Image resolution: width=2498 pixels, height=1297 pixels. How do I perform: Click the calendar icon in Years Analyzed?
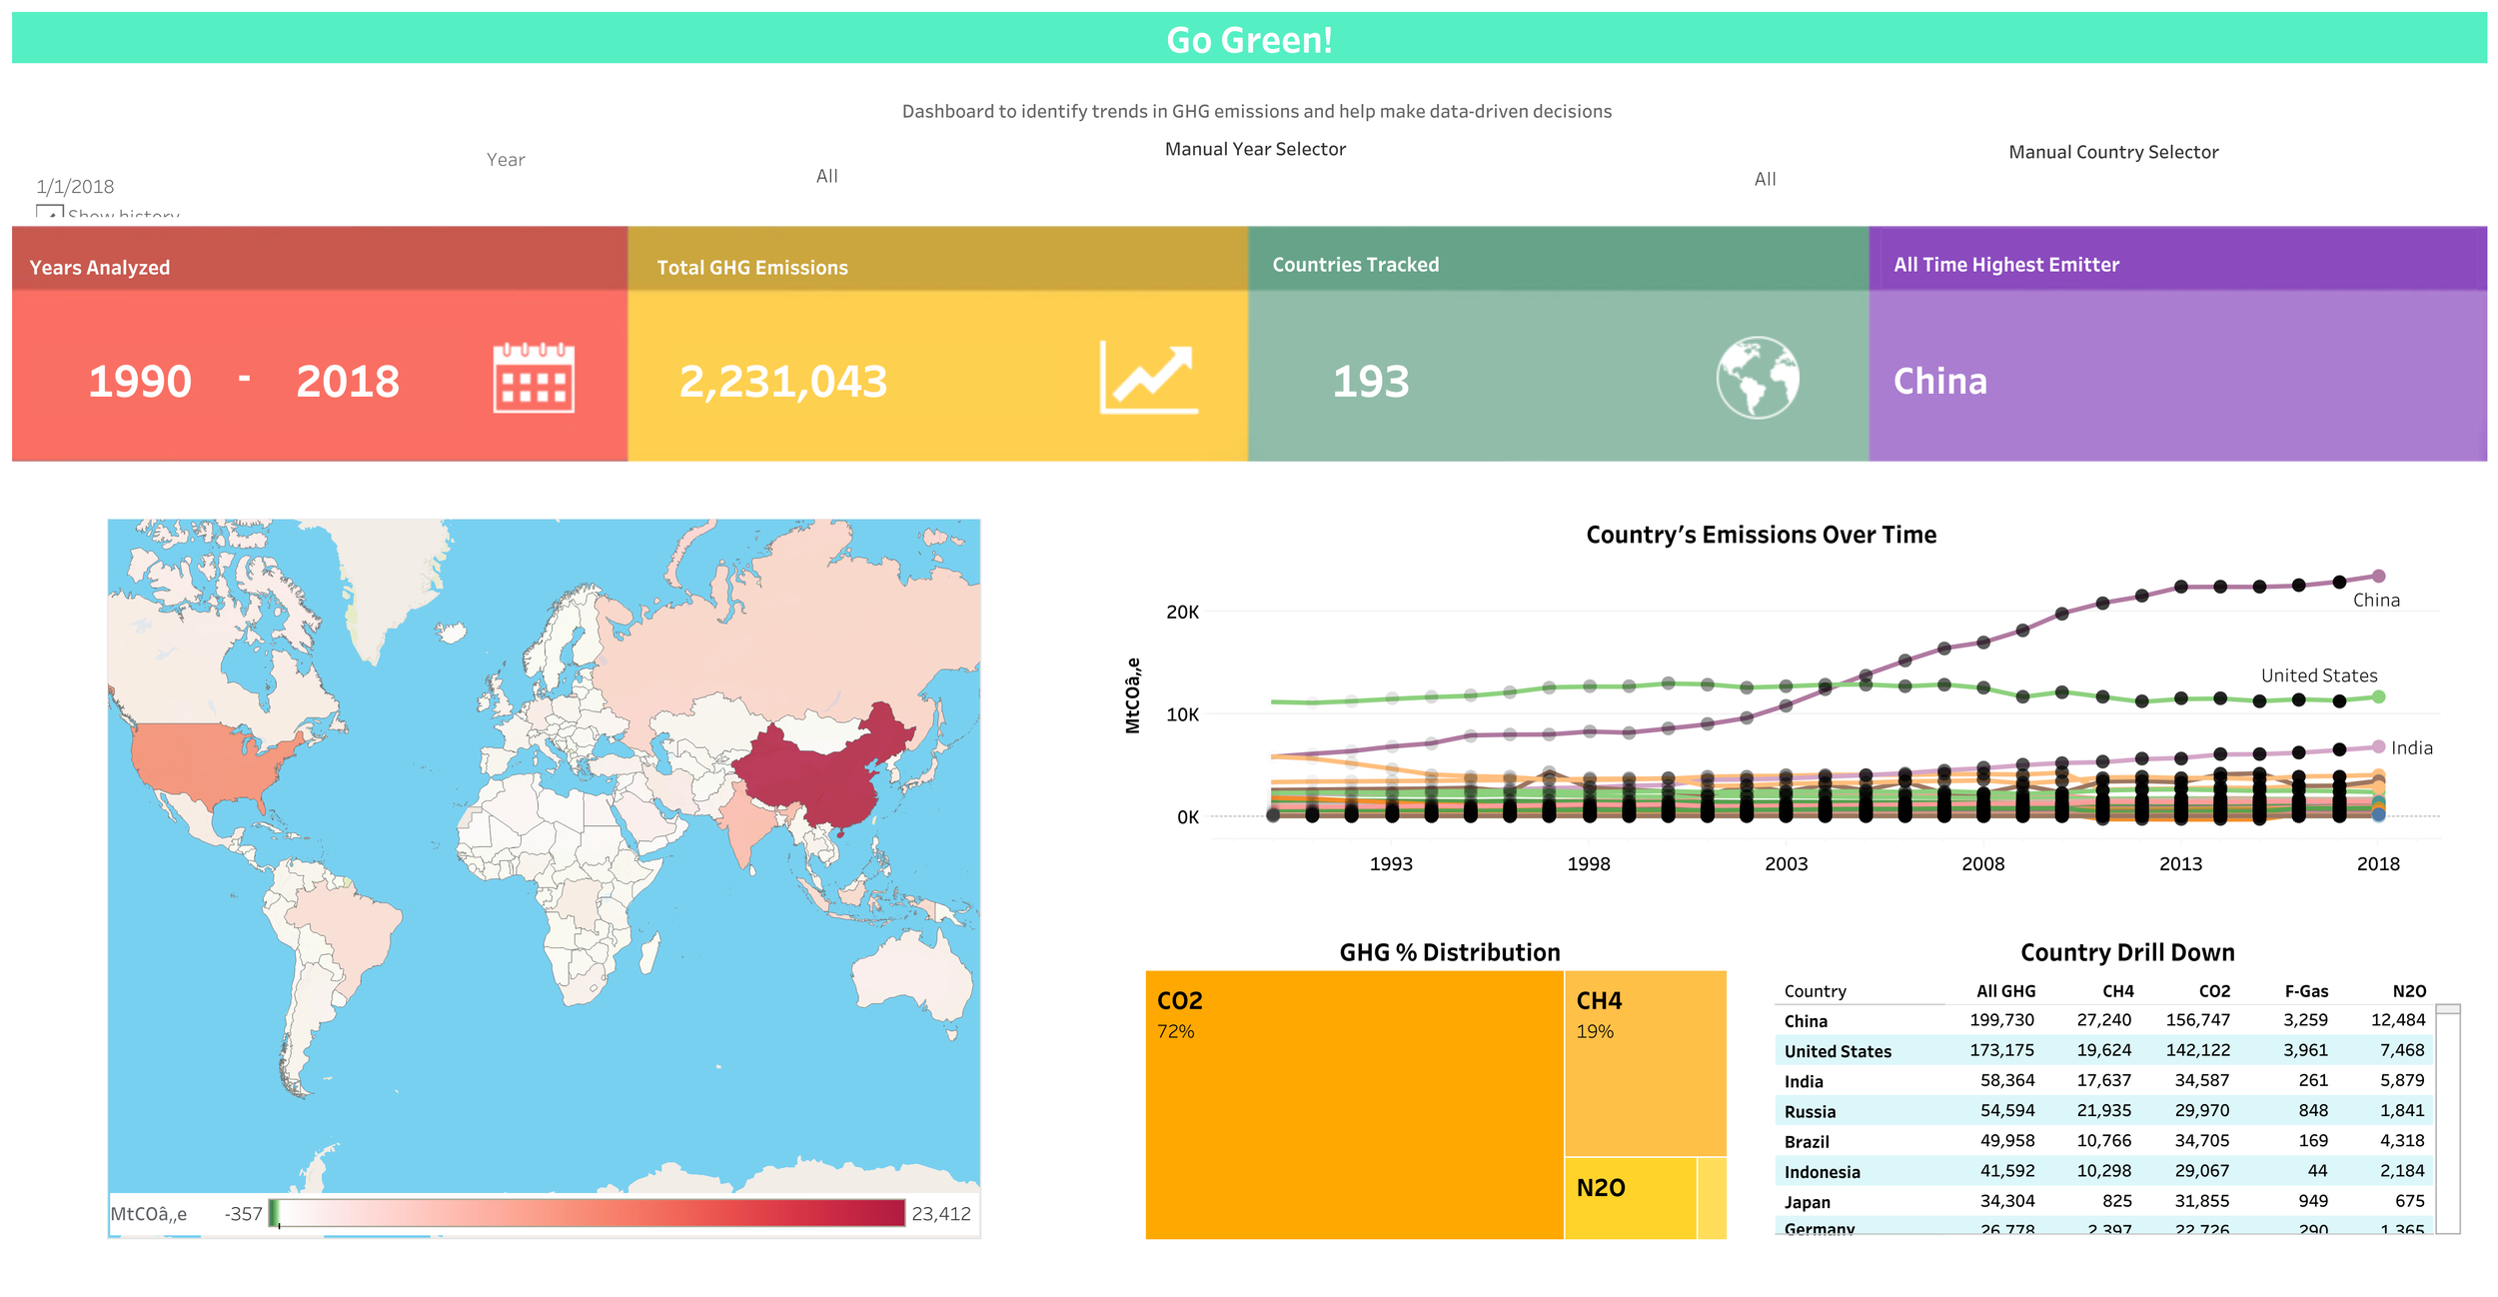tap(534, 378)
